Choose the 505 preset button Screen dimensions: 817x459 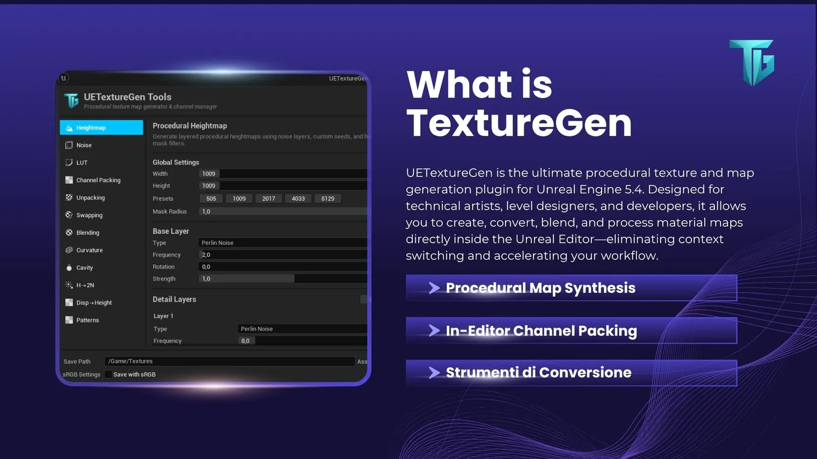pos(211,199)
